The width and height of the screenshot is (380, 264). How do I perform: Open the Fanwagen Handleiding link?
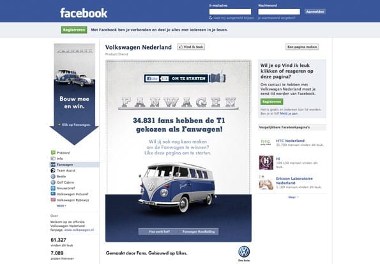tap(199, 231)
